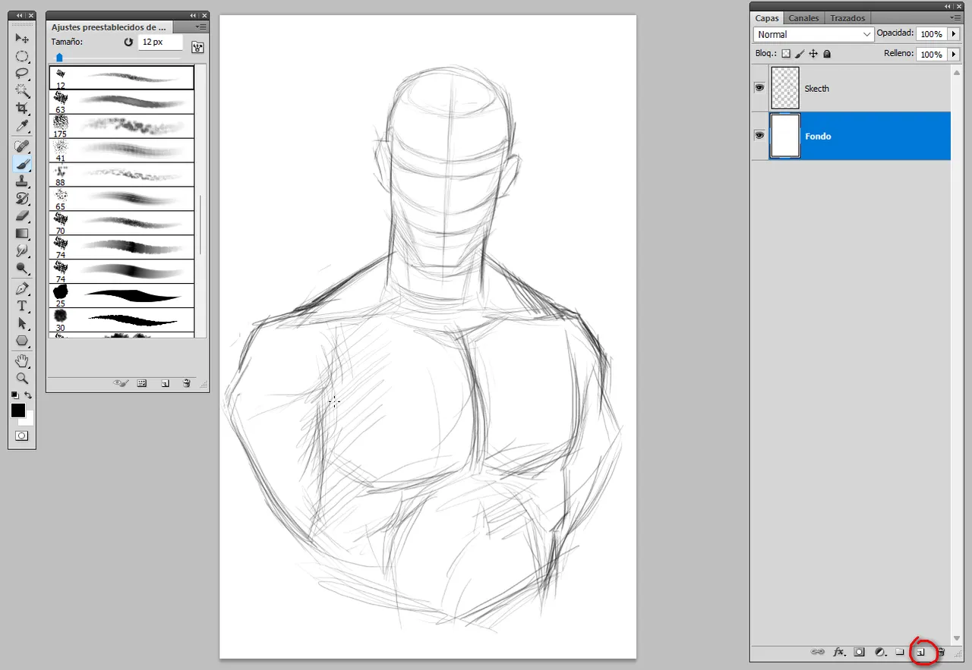Reset default foreground and background colors

point(14,395)
